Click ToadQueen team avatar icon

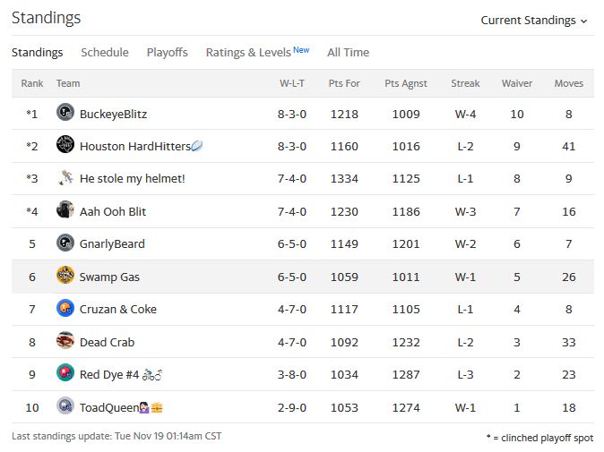(65, 405)
